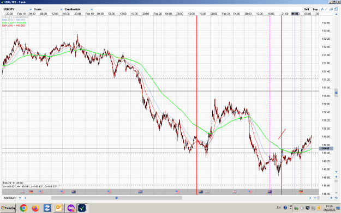Select the EMA (34) legend label
The image size is (341, 213).
[14, 26]
